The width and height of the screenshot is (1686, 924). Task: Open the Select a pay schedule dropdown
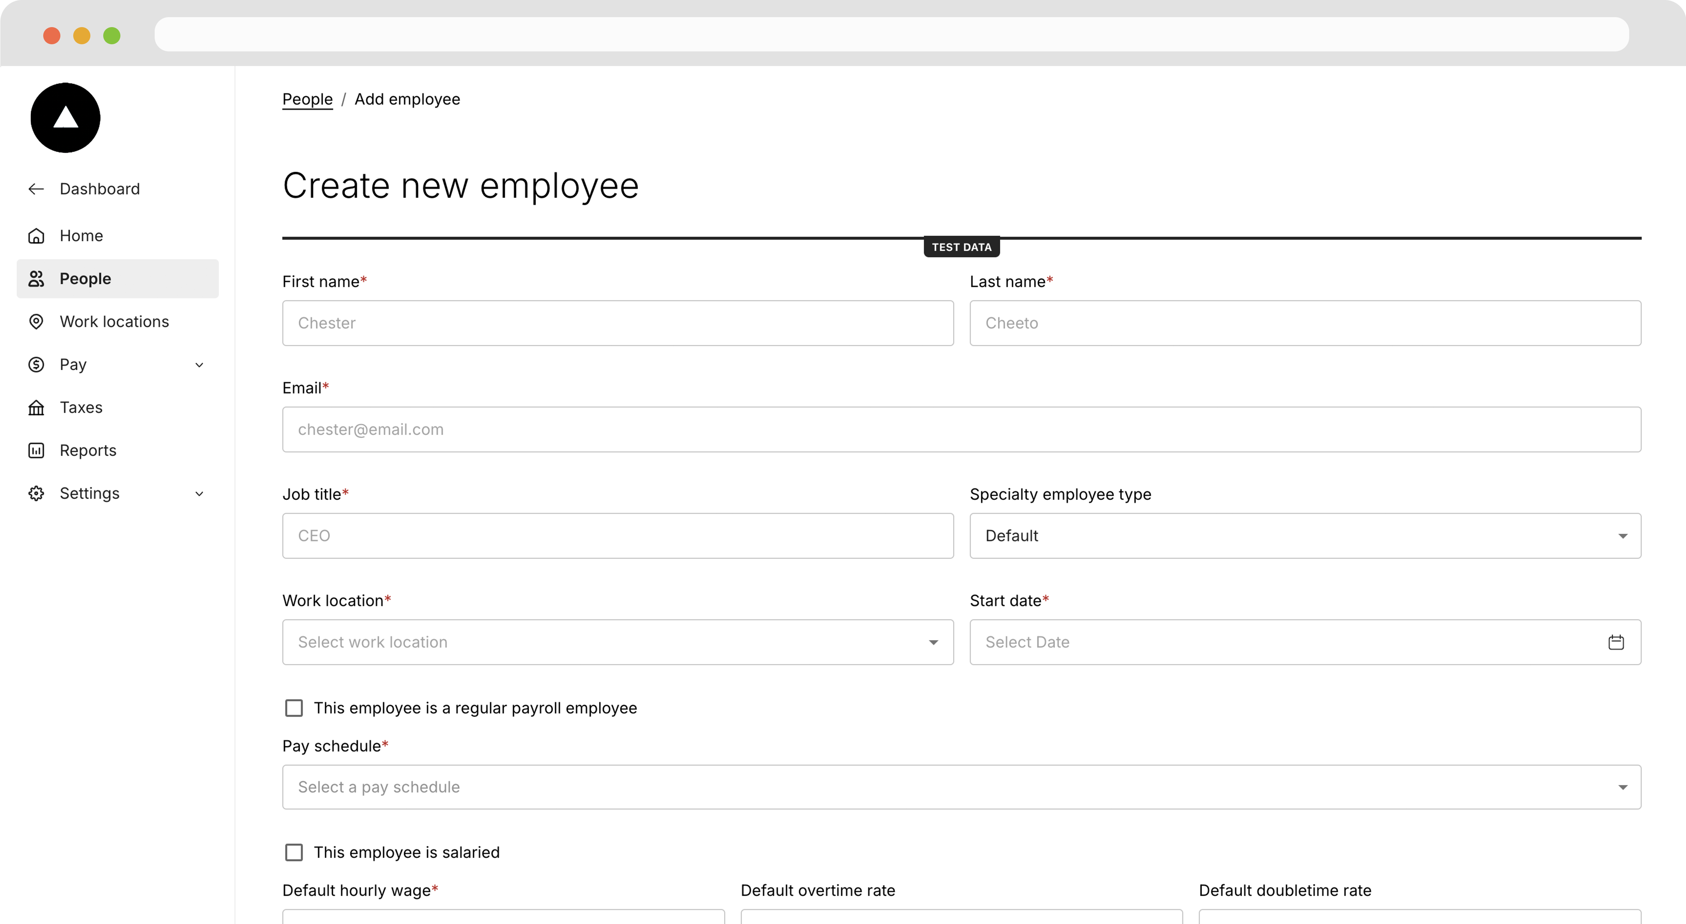962,787
